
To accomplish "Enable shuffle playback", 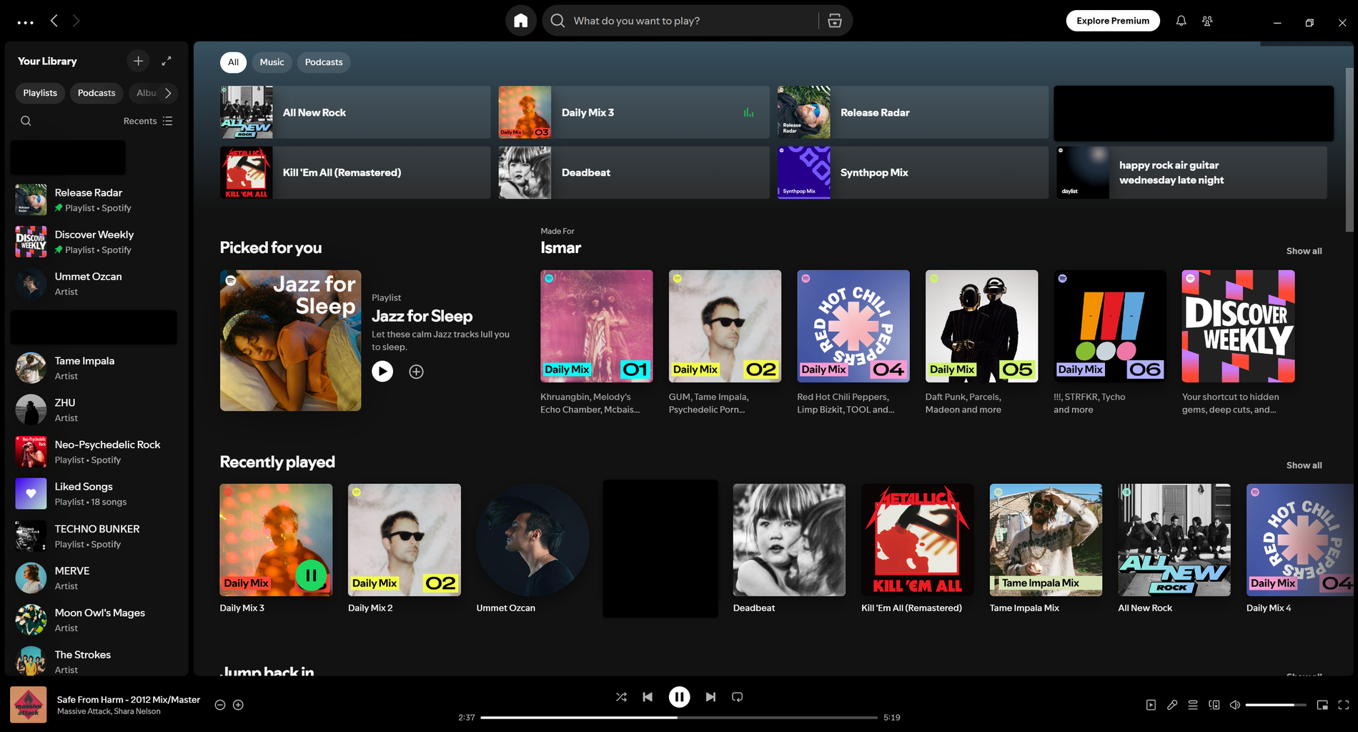I will tap(620, 696).
